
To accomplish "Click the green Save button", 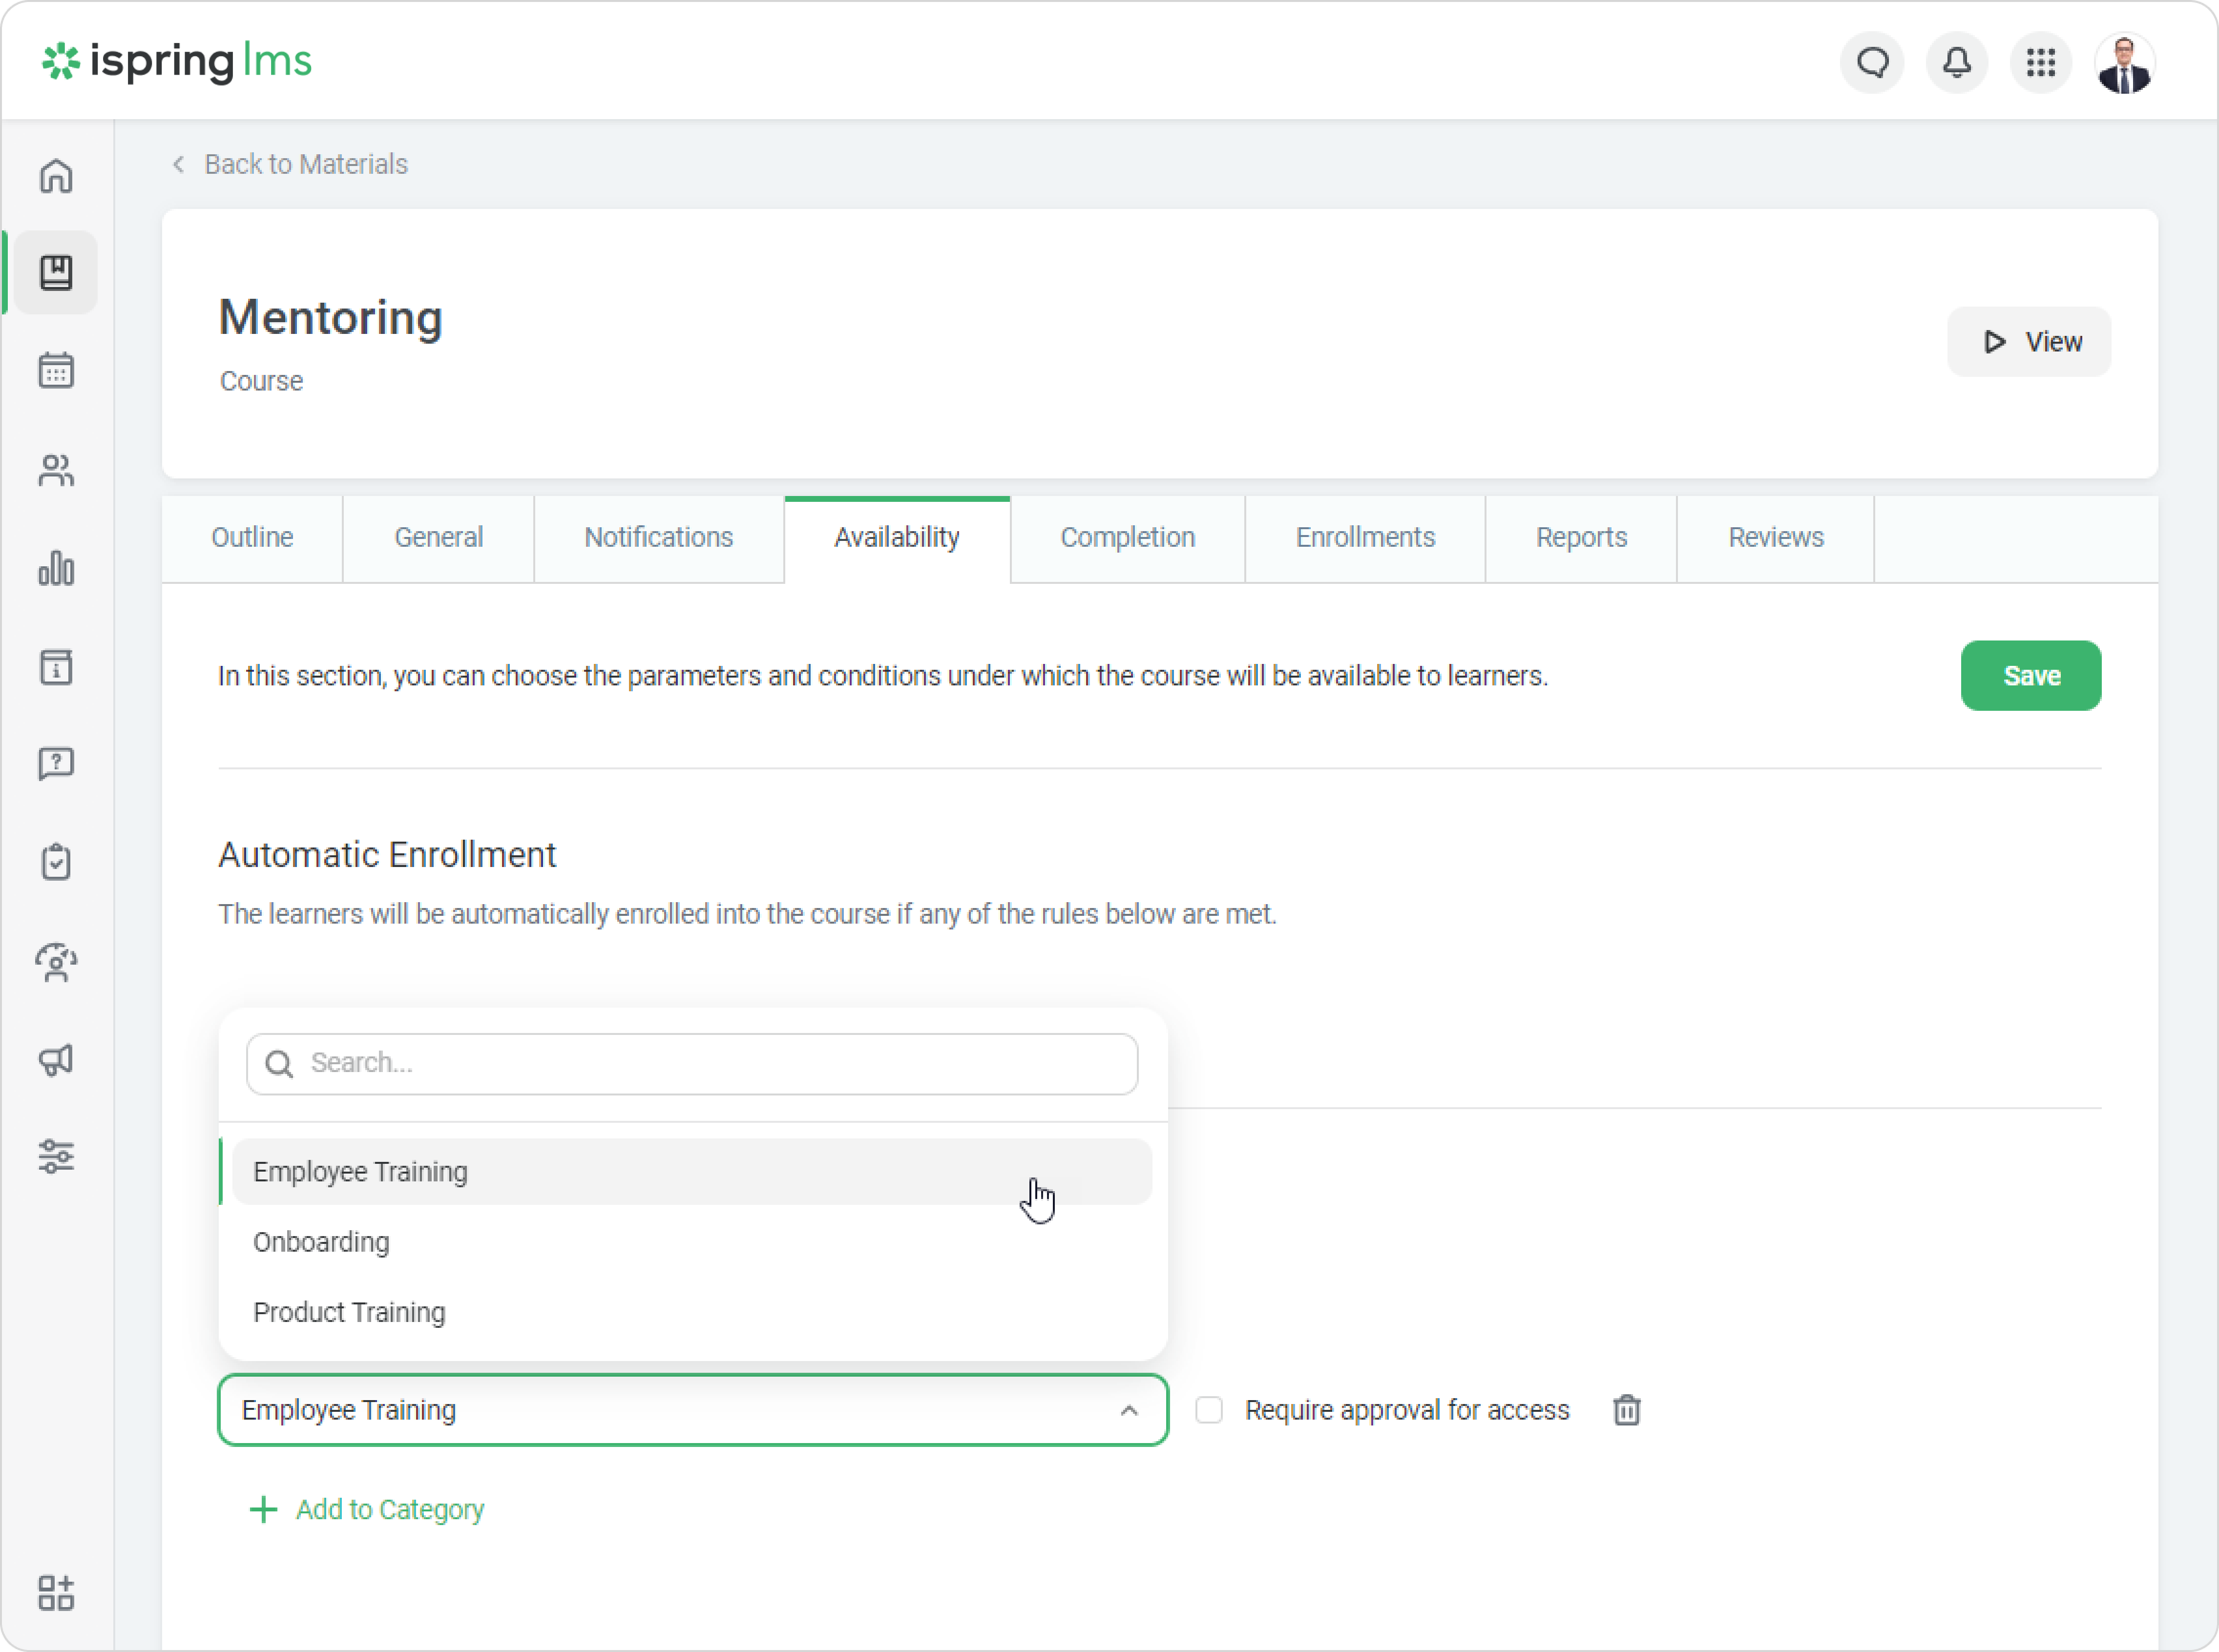I will click(2030, 676).
